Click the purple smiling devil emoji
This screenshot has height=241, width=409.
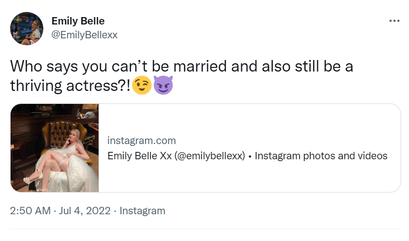coord(163,86)
